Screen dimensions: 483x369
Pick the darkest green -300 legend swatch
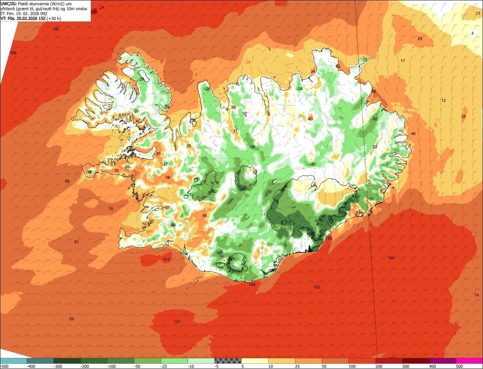click(67, 361)
